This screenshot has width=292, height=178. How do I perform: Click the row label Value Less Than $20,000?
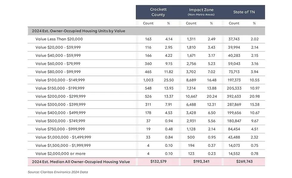click(x=59, y=39)
